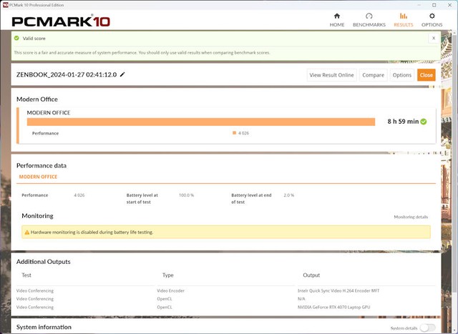Screen dimensions: 458x334
Task: Select the MODERN OFFICE performance data tab
Action: pos(38,177)
